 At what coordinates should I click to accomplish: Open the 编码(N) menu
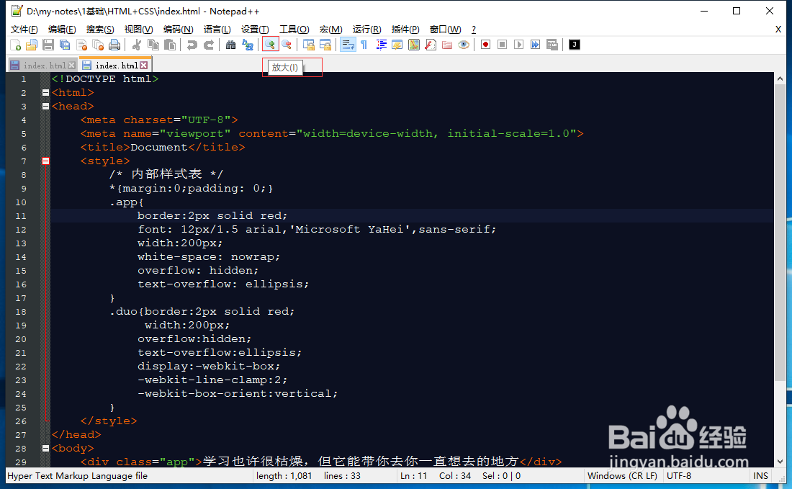179,30
